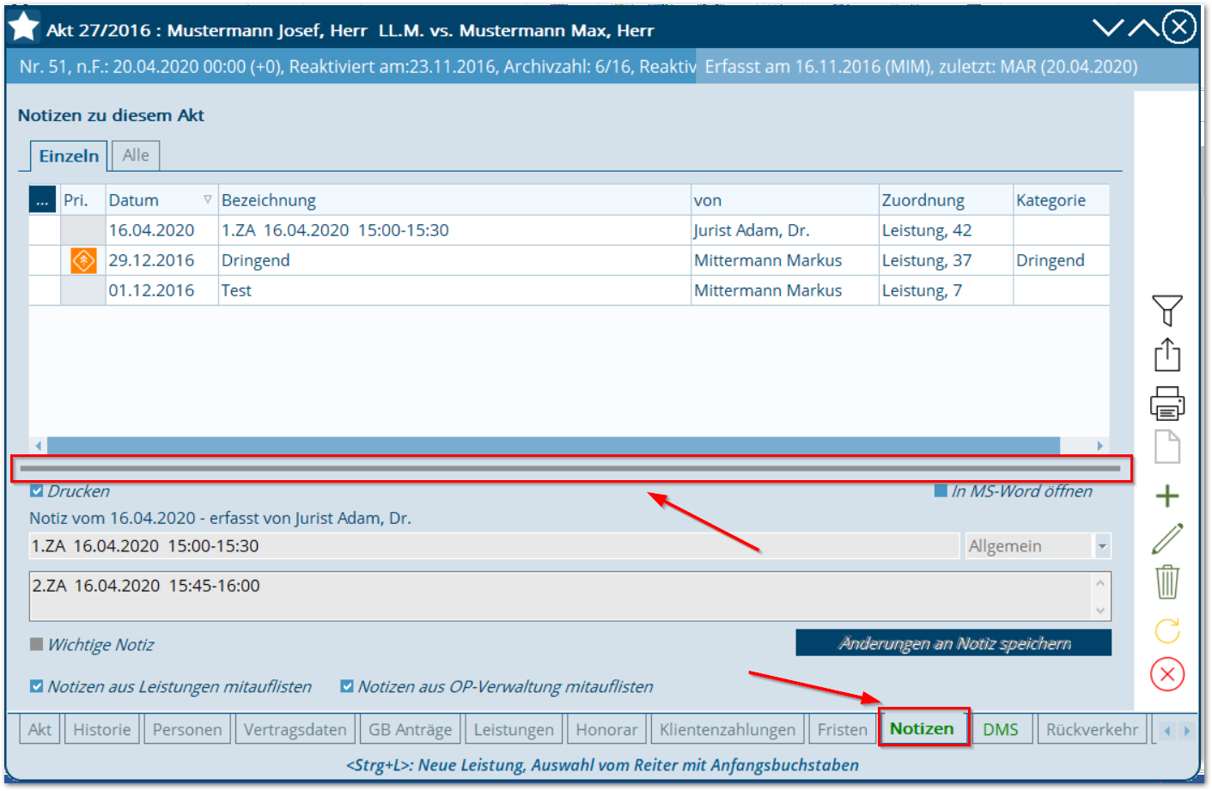Click the printer icon

point(1166,402)
